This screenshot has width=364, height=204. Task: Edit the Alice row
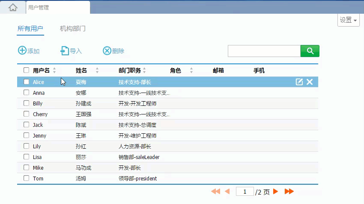click(299, 82)
